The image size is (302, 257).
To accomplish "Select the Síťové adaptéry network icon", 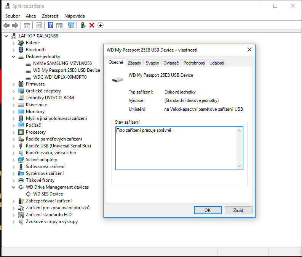I will (21, 160).
